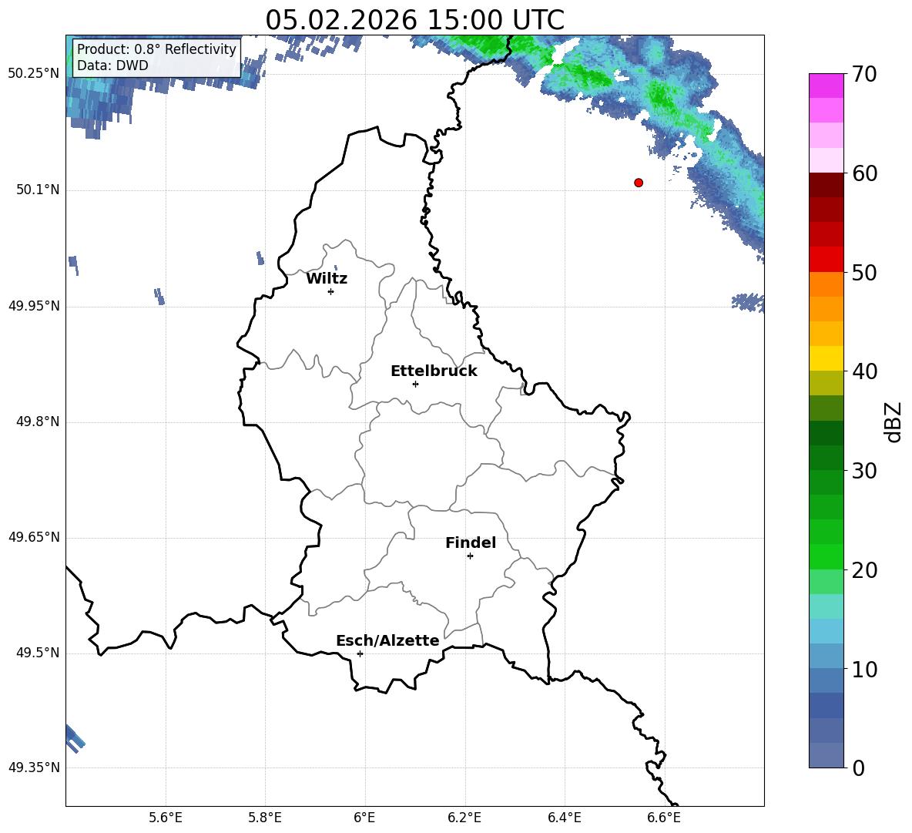This screenshot has width=912, height=833.
Task: Click the 6.6°E longitude label
Action: click(x=664, y=818)
